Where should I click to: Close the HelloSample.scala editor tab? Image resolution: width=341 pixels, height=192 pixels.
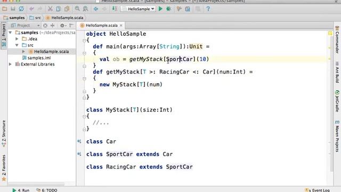click(x=121, y=26)
